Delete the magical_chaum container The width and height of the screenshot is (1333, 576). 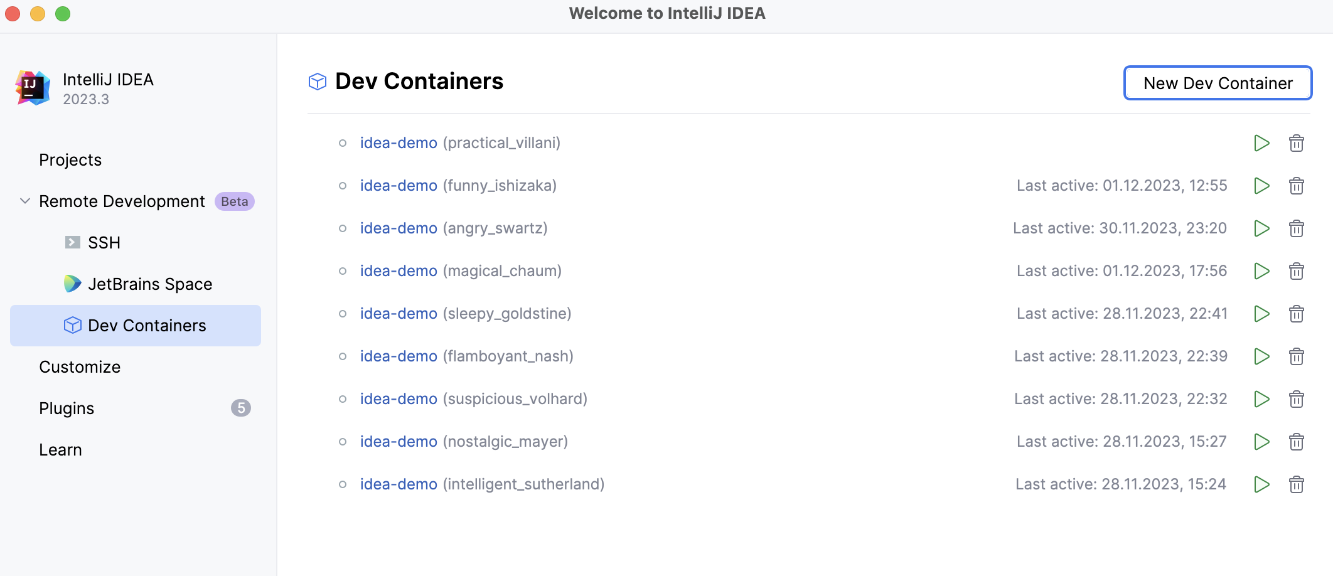click(1297, 271)
